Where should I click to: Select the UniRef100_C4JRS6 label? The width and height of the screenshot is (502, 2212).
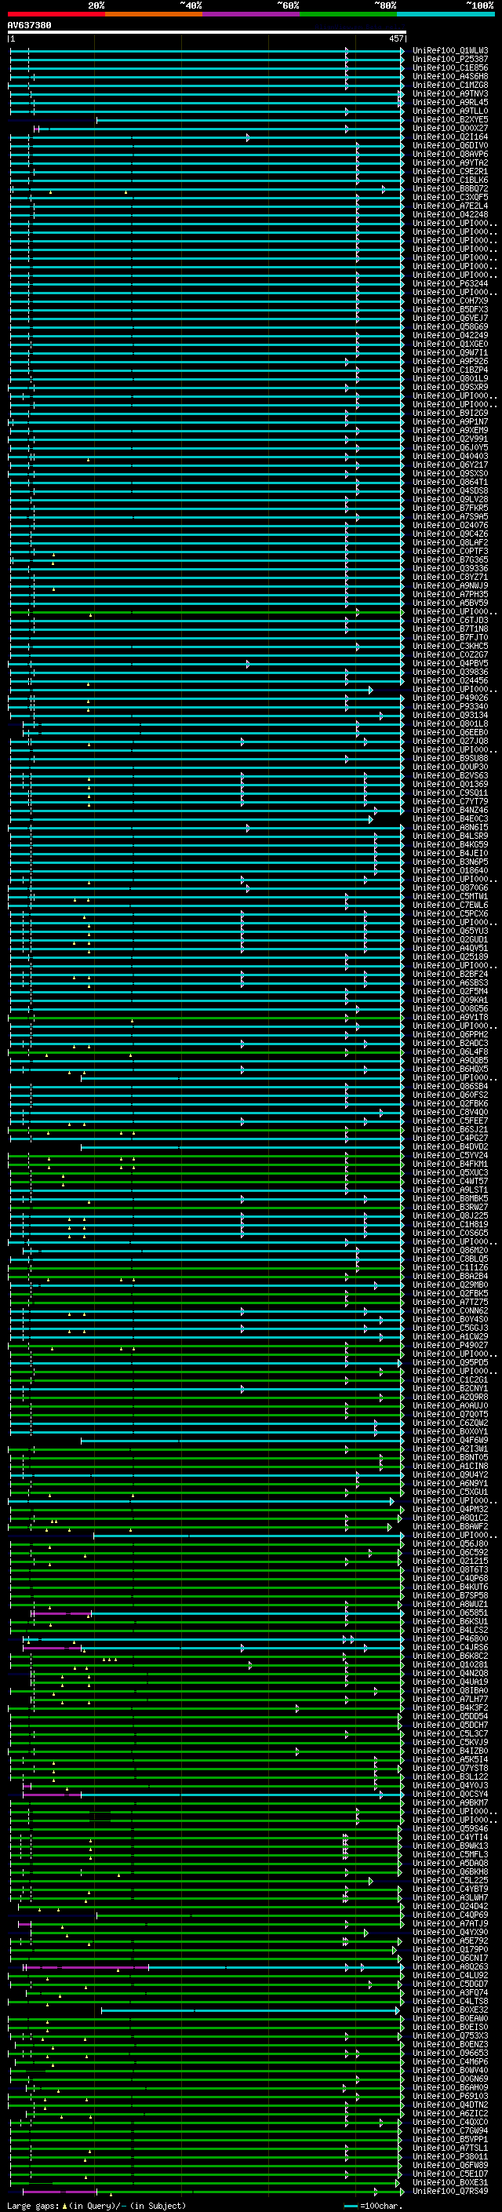pos(450,1647)
